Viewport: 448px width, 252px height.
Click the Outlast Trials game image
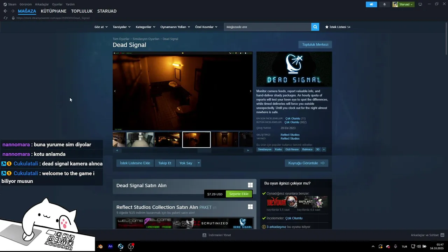pyautogui.click(x=313, y=202)
